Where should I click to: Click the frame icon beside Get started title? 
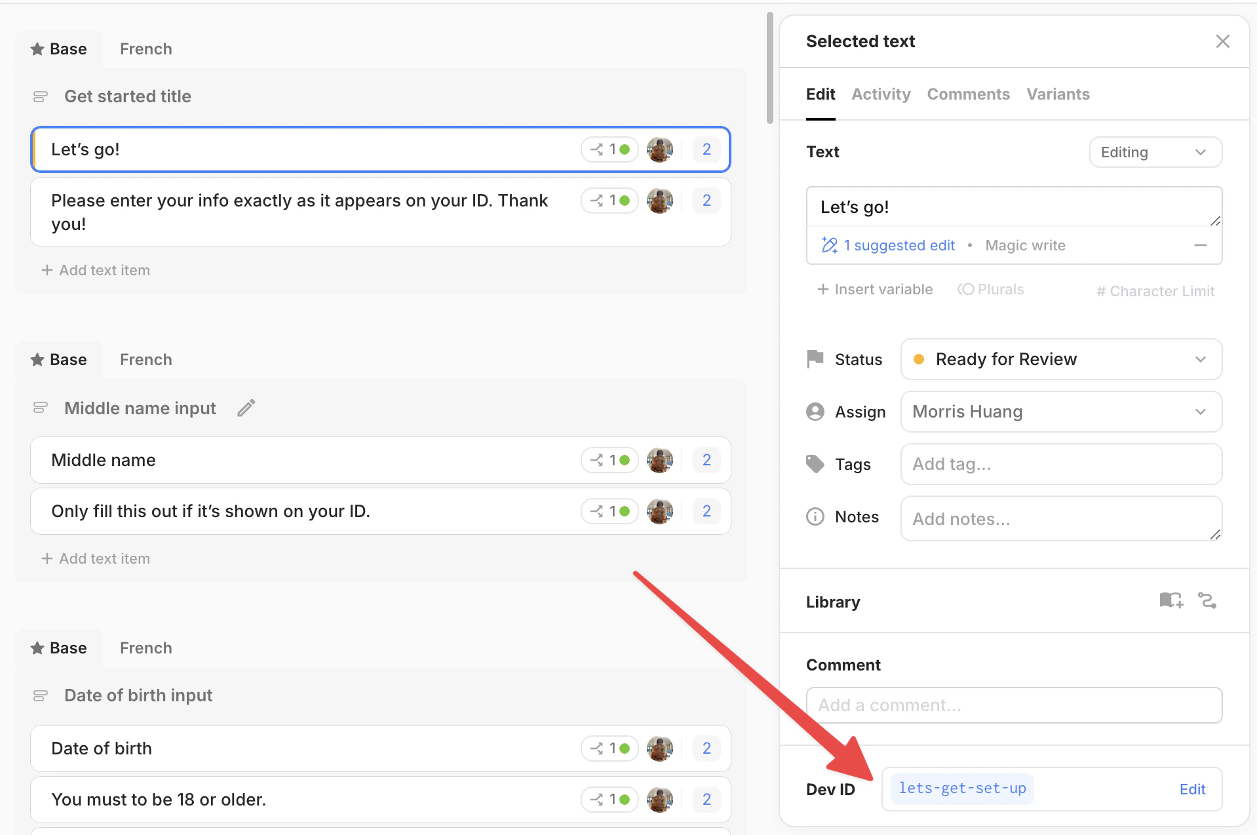pos(40,96)
